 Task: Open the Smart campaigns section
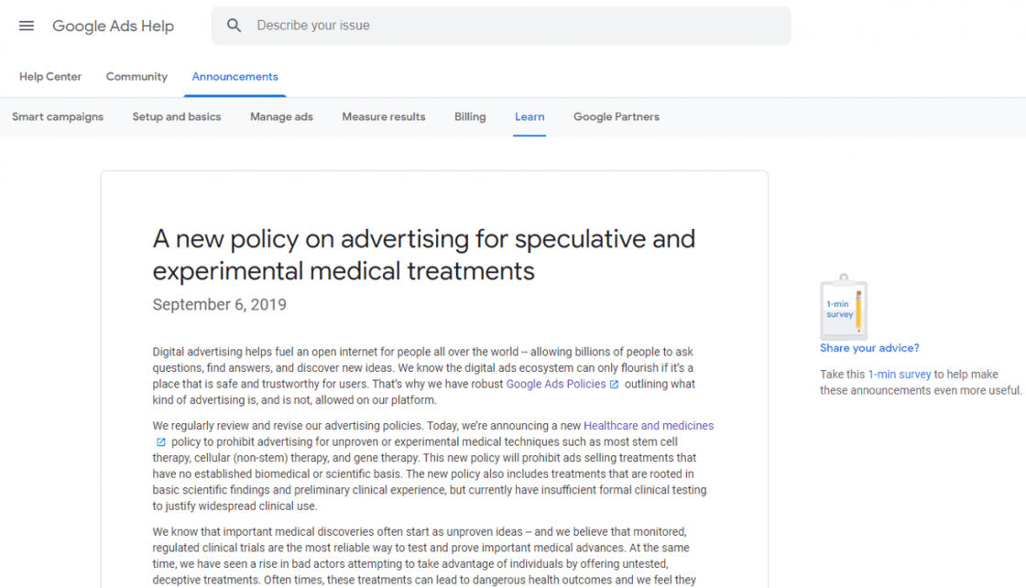57,117
